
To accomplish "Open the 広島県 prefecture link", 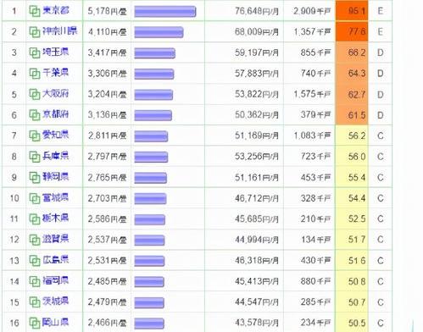I will (x=56, y=260).
